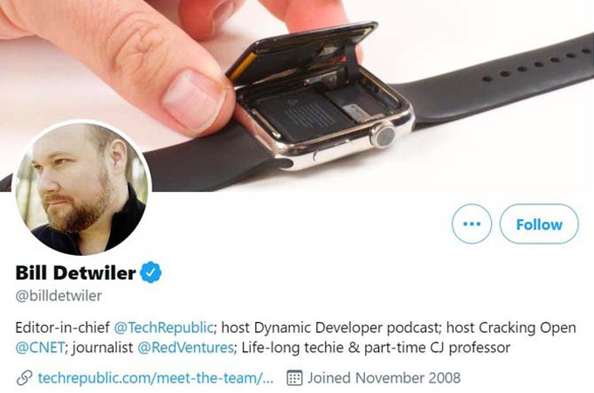Click the @billdetwiler handle text
The image size is (594, 393).
(59, 296)
